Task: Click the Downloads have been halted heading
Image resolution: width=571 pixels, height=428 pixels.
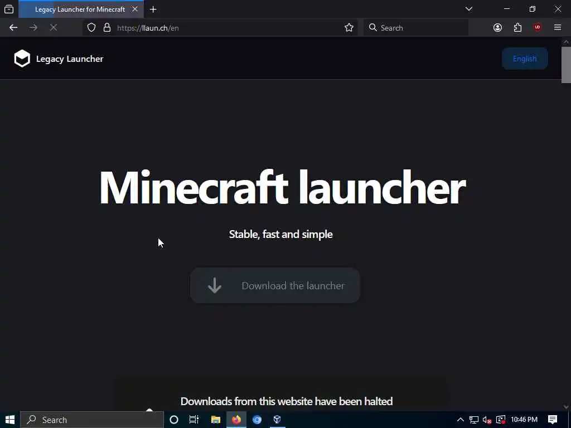Action: click(x=287, y=401)
